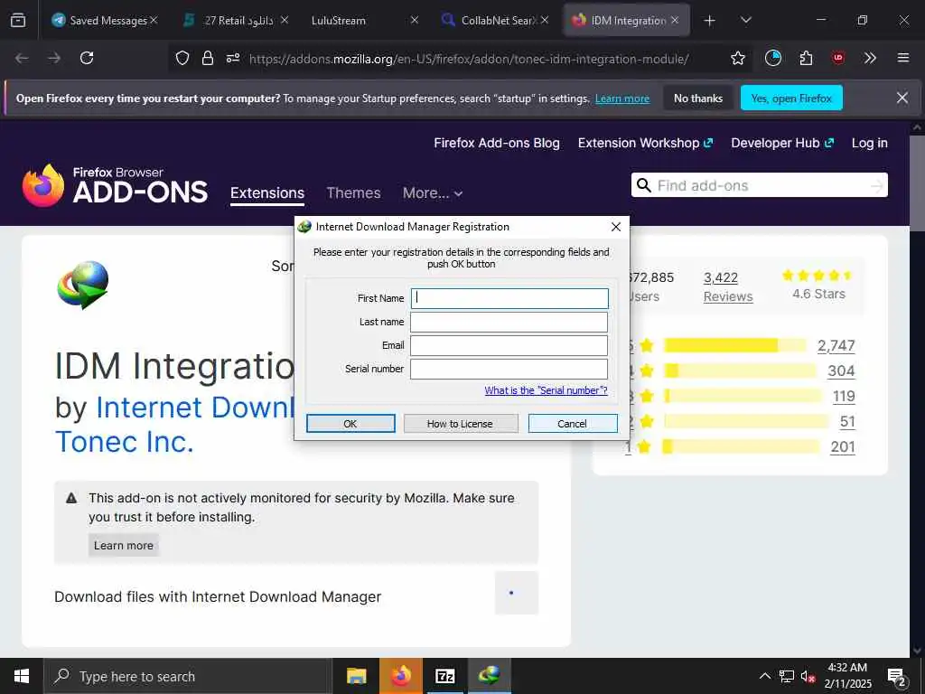The height and width of the screenshot is (694, 925).
Task: Open the Learn more link in startup bar
Action: coord(621,98)
